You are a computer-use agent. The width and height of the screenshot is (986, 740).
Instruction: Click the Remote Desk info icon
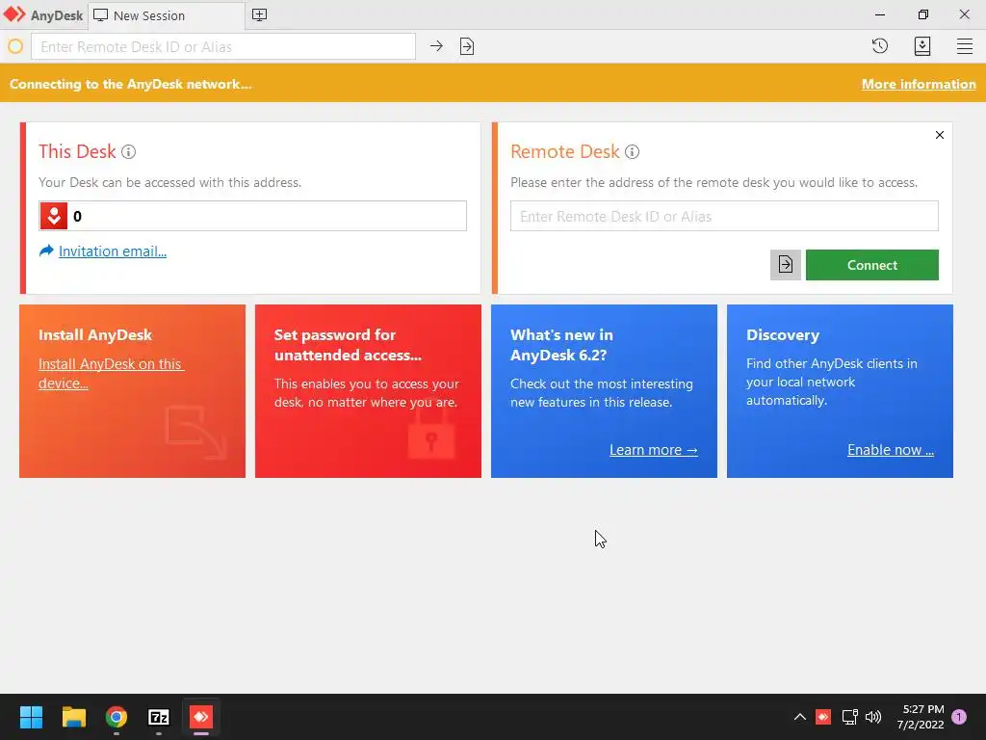point(632,151)
